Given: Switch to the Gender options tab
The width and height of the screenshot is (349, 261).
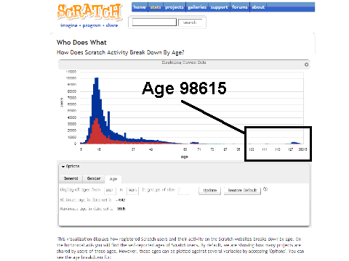Looking at the screenshot, I should pos(94,178).
